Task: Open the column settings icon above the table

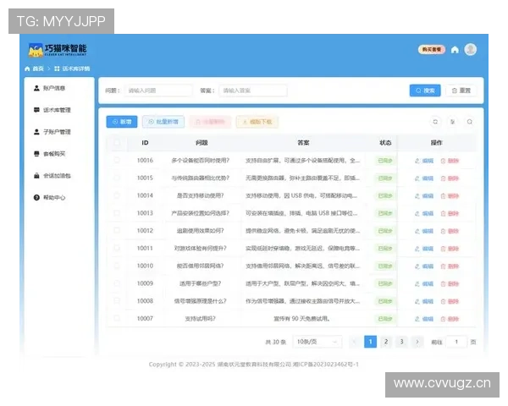Action: tap(452, 122)
